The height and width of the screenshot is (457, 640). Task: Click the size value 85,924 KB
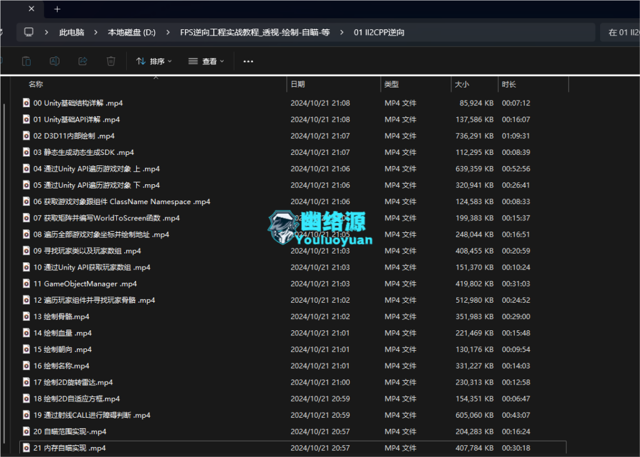[476, 103]
